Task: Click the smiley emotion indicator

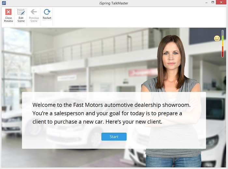Action: [217, 38]
